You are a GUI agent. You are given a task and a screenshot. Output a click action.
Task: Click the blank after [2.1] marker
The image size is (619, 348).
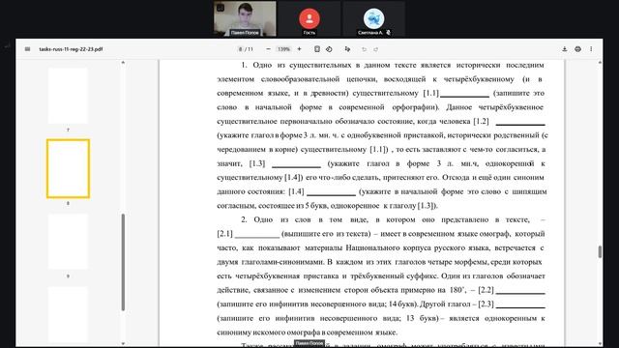coord(257,236)
